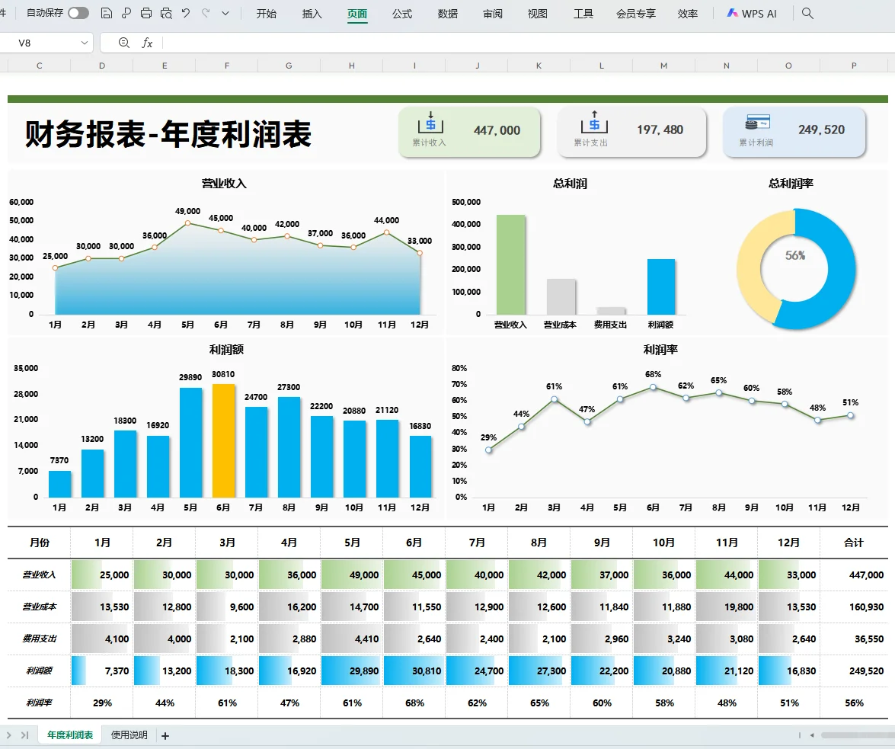Click the 合计 column header
895x749 pixels.
tap(854, 543)
